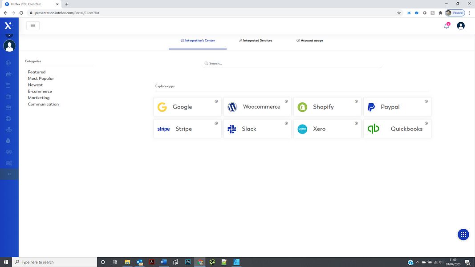Expand sidebar with double-arrow button
The width and height of the screenshot is (475, 267).
pos(9,174)
